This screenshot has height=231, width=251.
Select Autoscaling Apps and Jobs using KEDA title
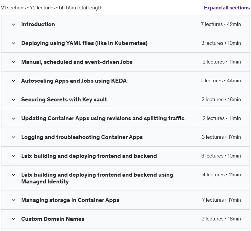click(74, 81)
